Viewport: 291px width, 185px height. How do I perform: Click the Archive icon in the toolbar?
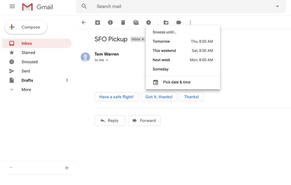(97, 23)
